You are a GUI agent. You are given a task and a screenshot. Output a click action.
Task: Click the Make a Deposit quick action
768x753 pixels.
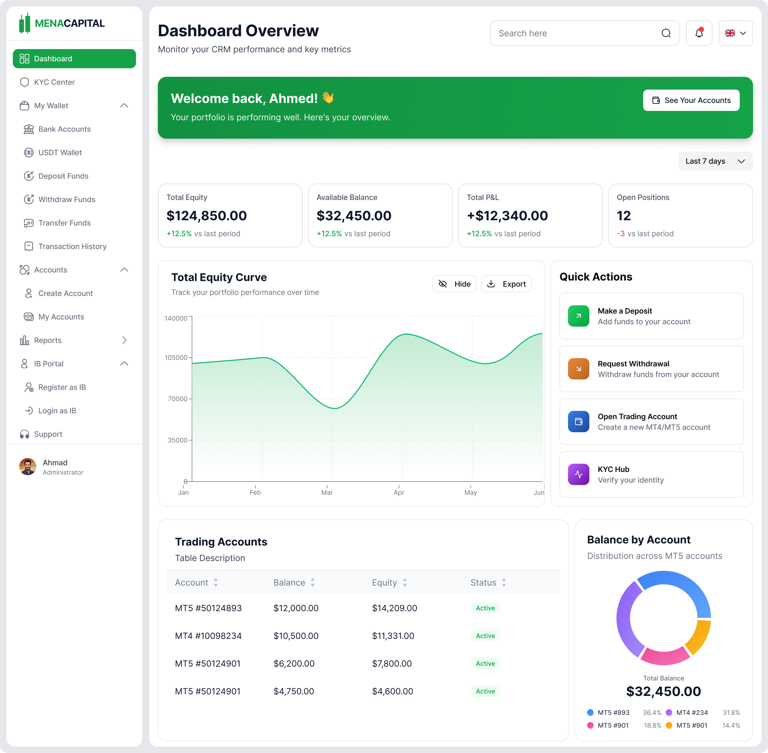(x=651, y=316)
